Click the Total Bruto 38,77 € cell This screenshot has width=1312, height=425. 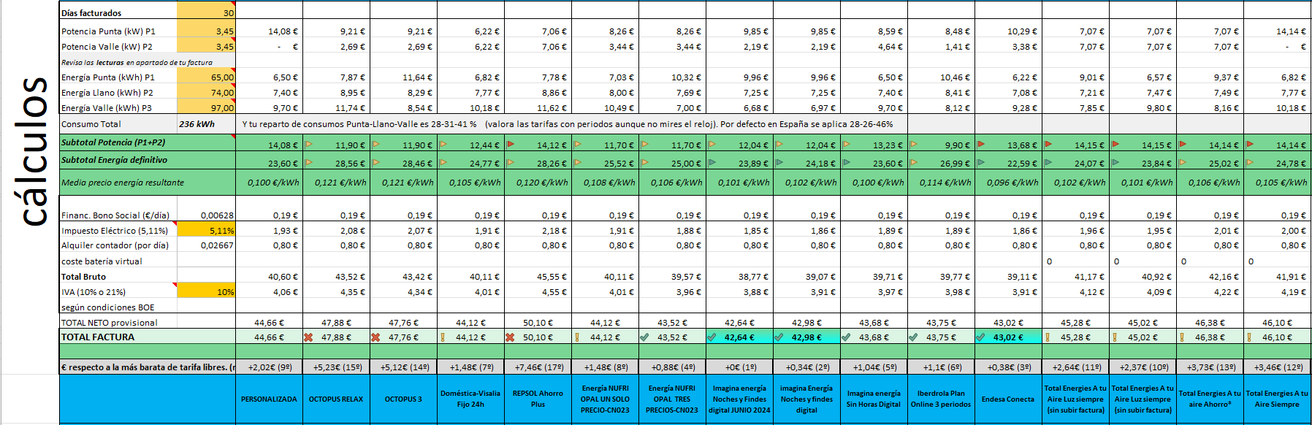(x=739, y=276)
